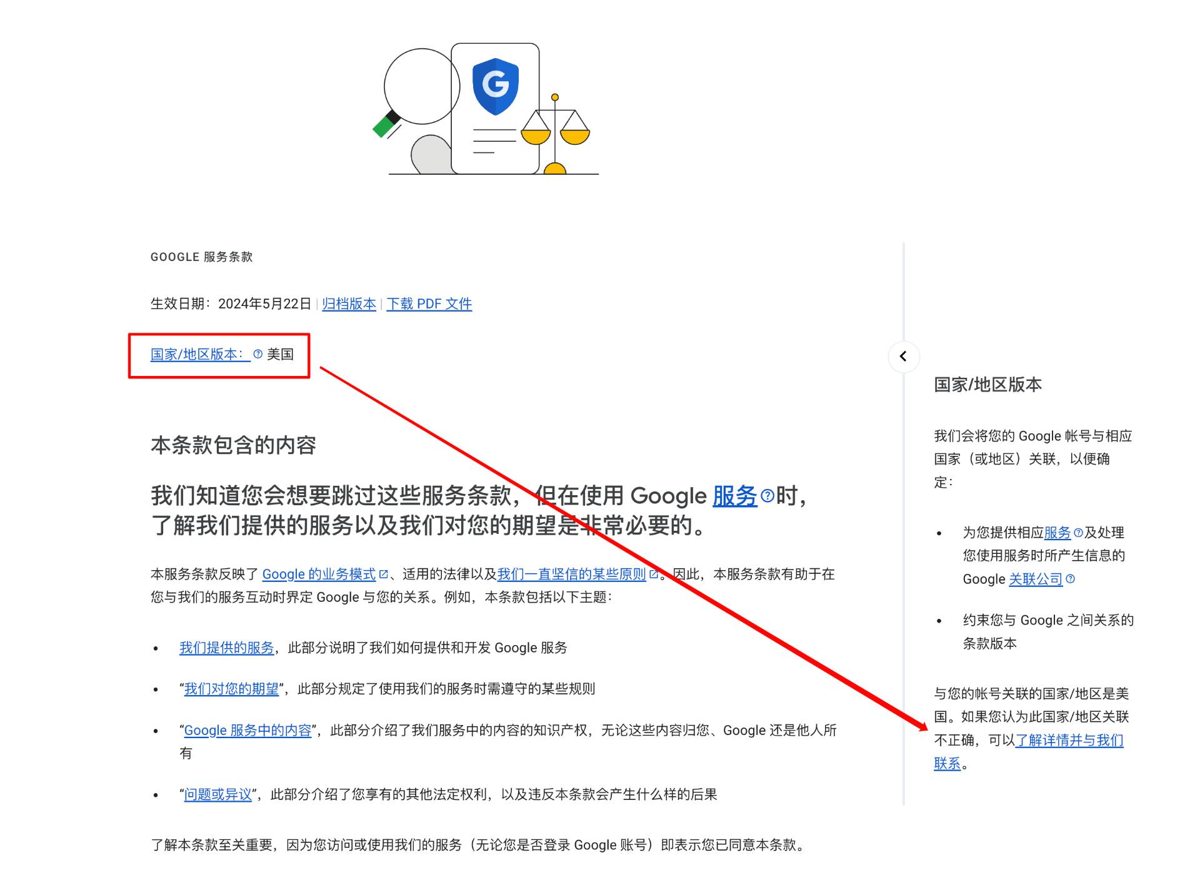Click external icon after 我们一直坚信的某些原则
This screenshot has height=873, width=1200.
tap(654, 575)
